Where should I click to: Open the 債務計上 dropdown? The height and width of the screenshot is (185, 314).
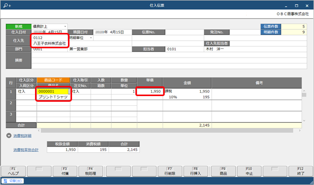click(49, 26)
